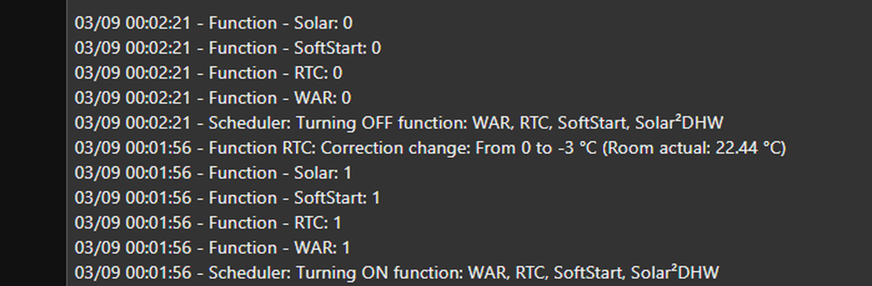Click the timestamp of the Correction change entry

pyautogui.click(x=133, y=148)
